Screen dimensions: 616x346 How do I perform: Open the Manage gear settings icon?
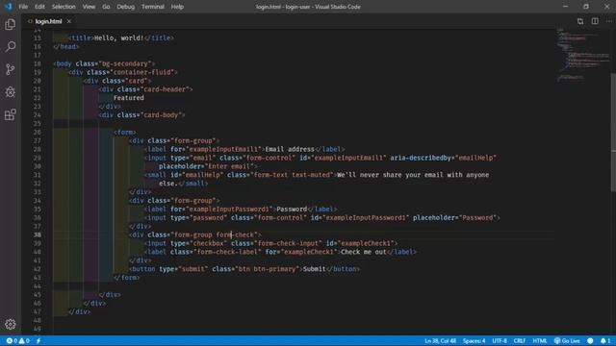pos(11,324)
